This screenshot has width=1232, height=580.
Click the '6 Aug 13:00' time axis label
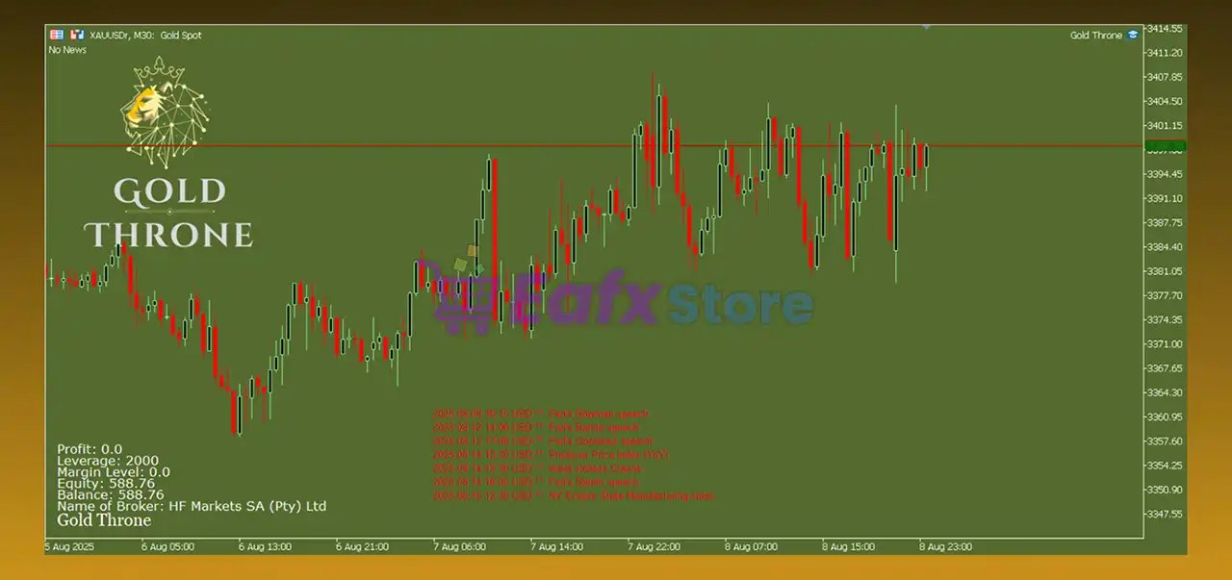tap(265, 546)
